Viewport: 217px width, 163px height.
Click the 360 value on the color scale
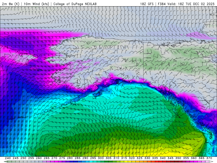pyautogui.click(x=194, y=158)
